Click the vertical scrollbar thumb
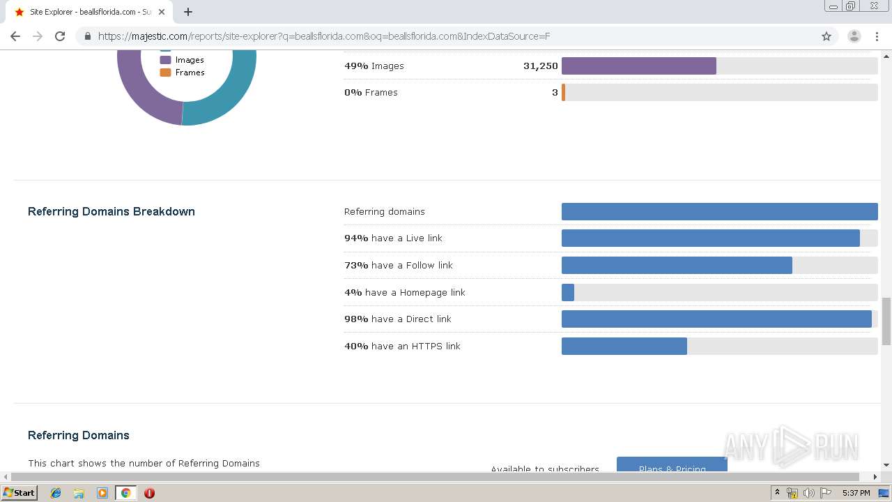 click(x=886, y=321)
